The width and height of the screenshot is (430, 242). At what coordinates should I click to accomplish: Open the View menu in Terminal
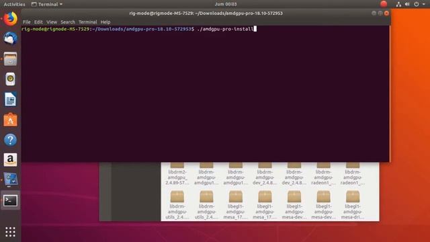pos(52,22)
